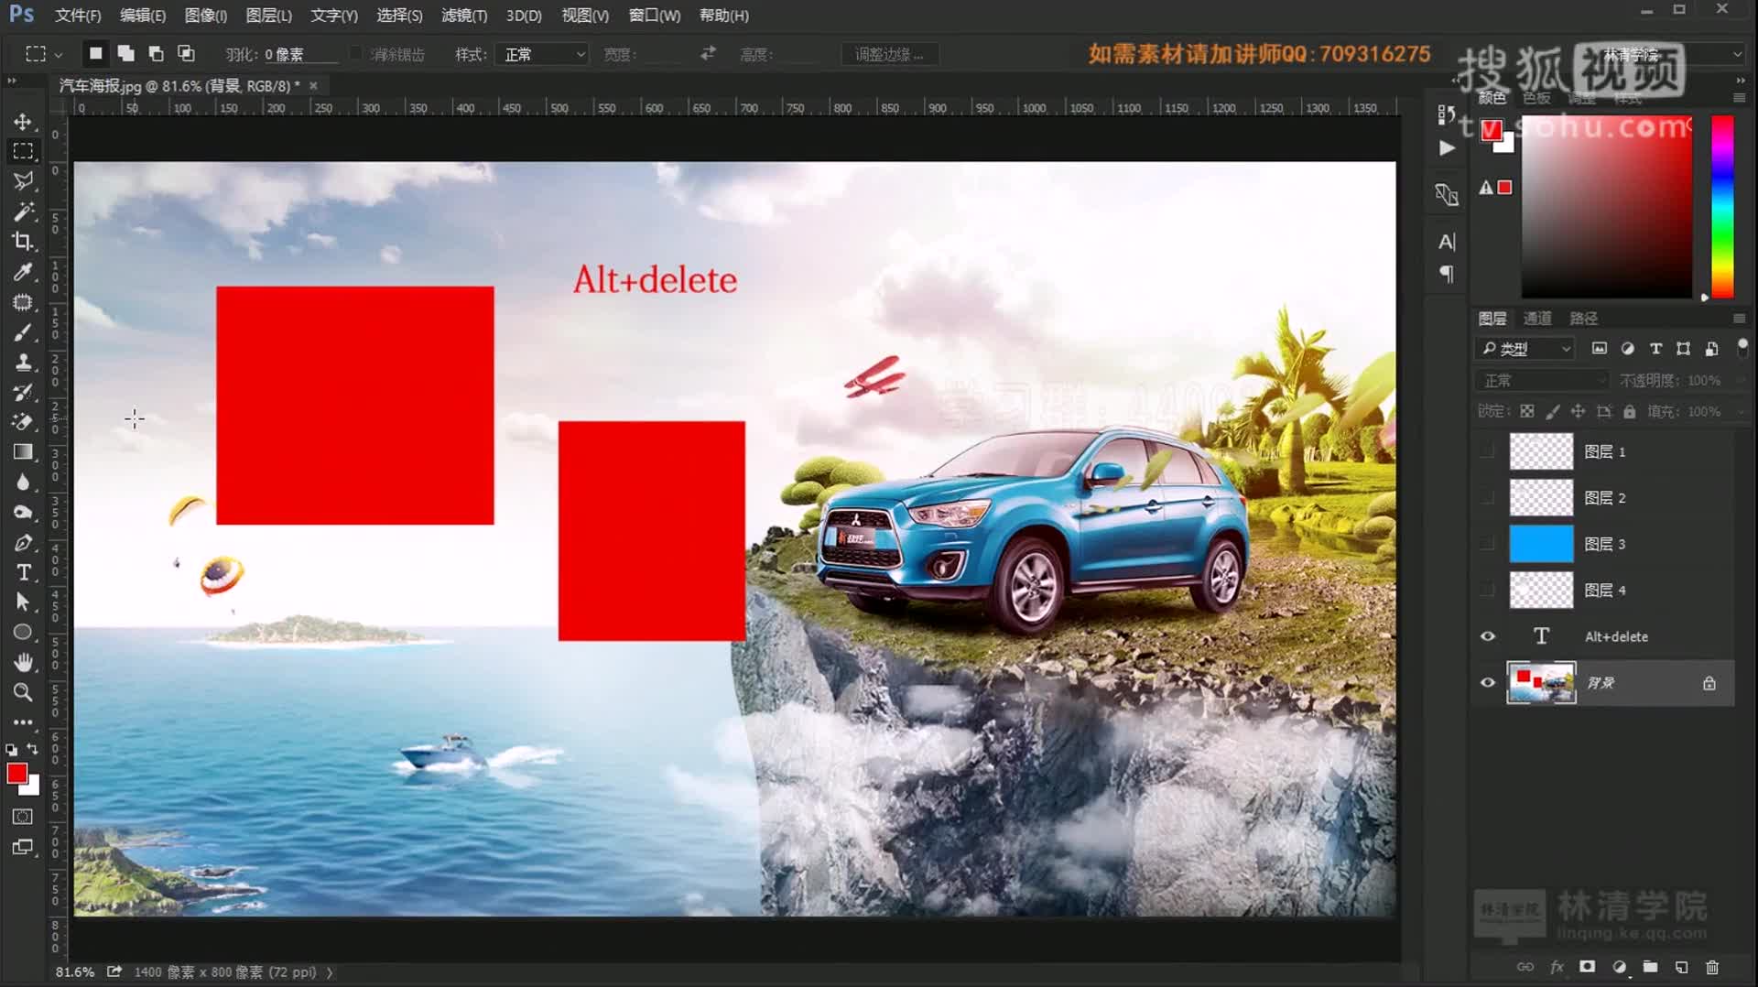
Task: Toggle the layer filter switch
Action: click(x=1742, y=348)
